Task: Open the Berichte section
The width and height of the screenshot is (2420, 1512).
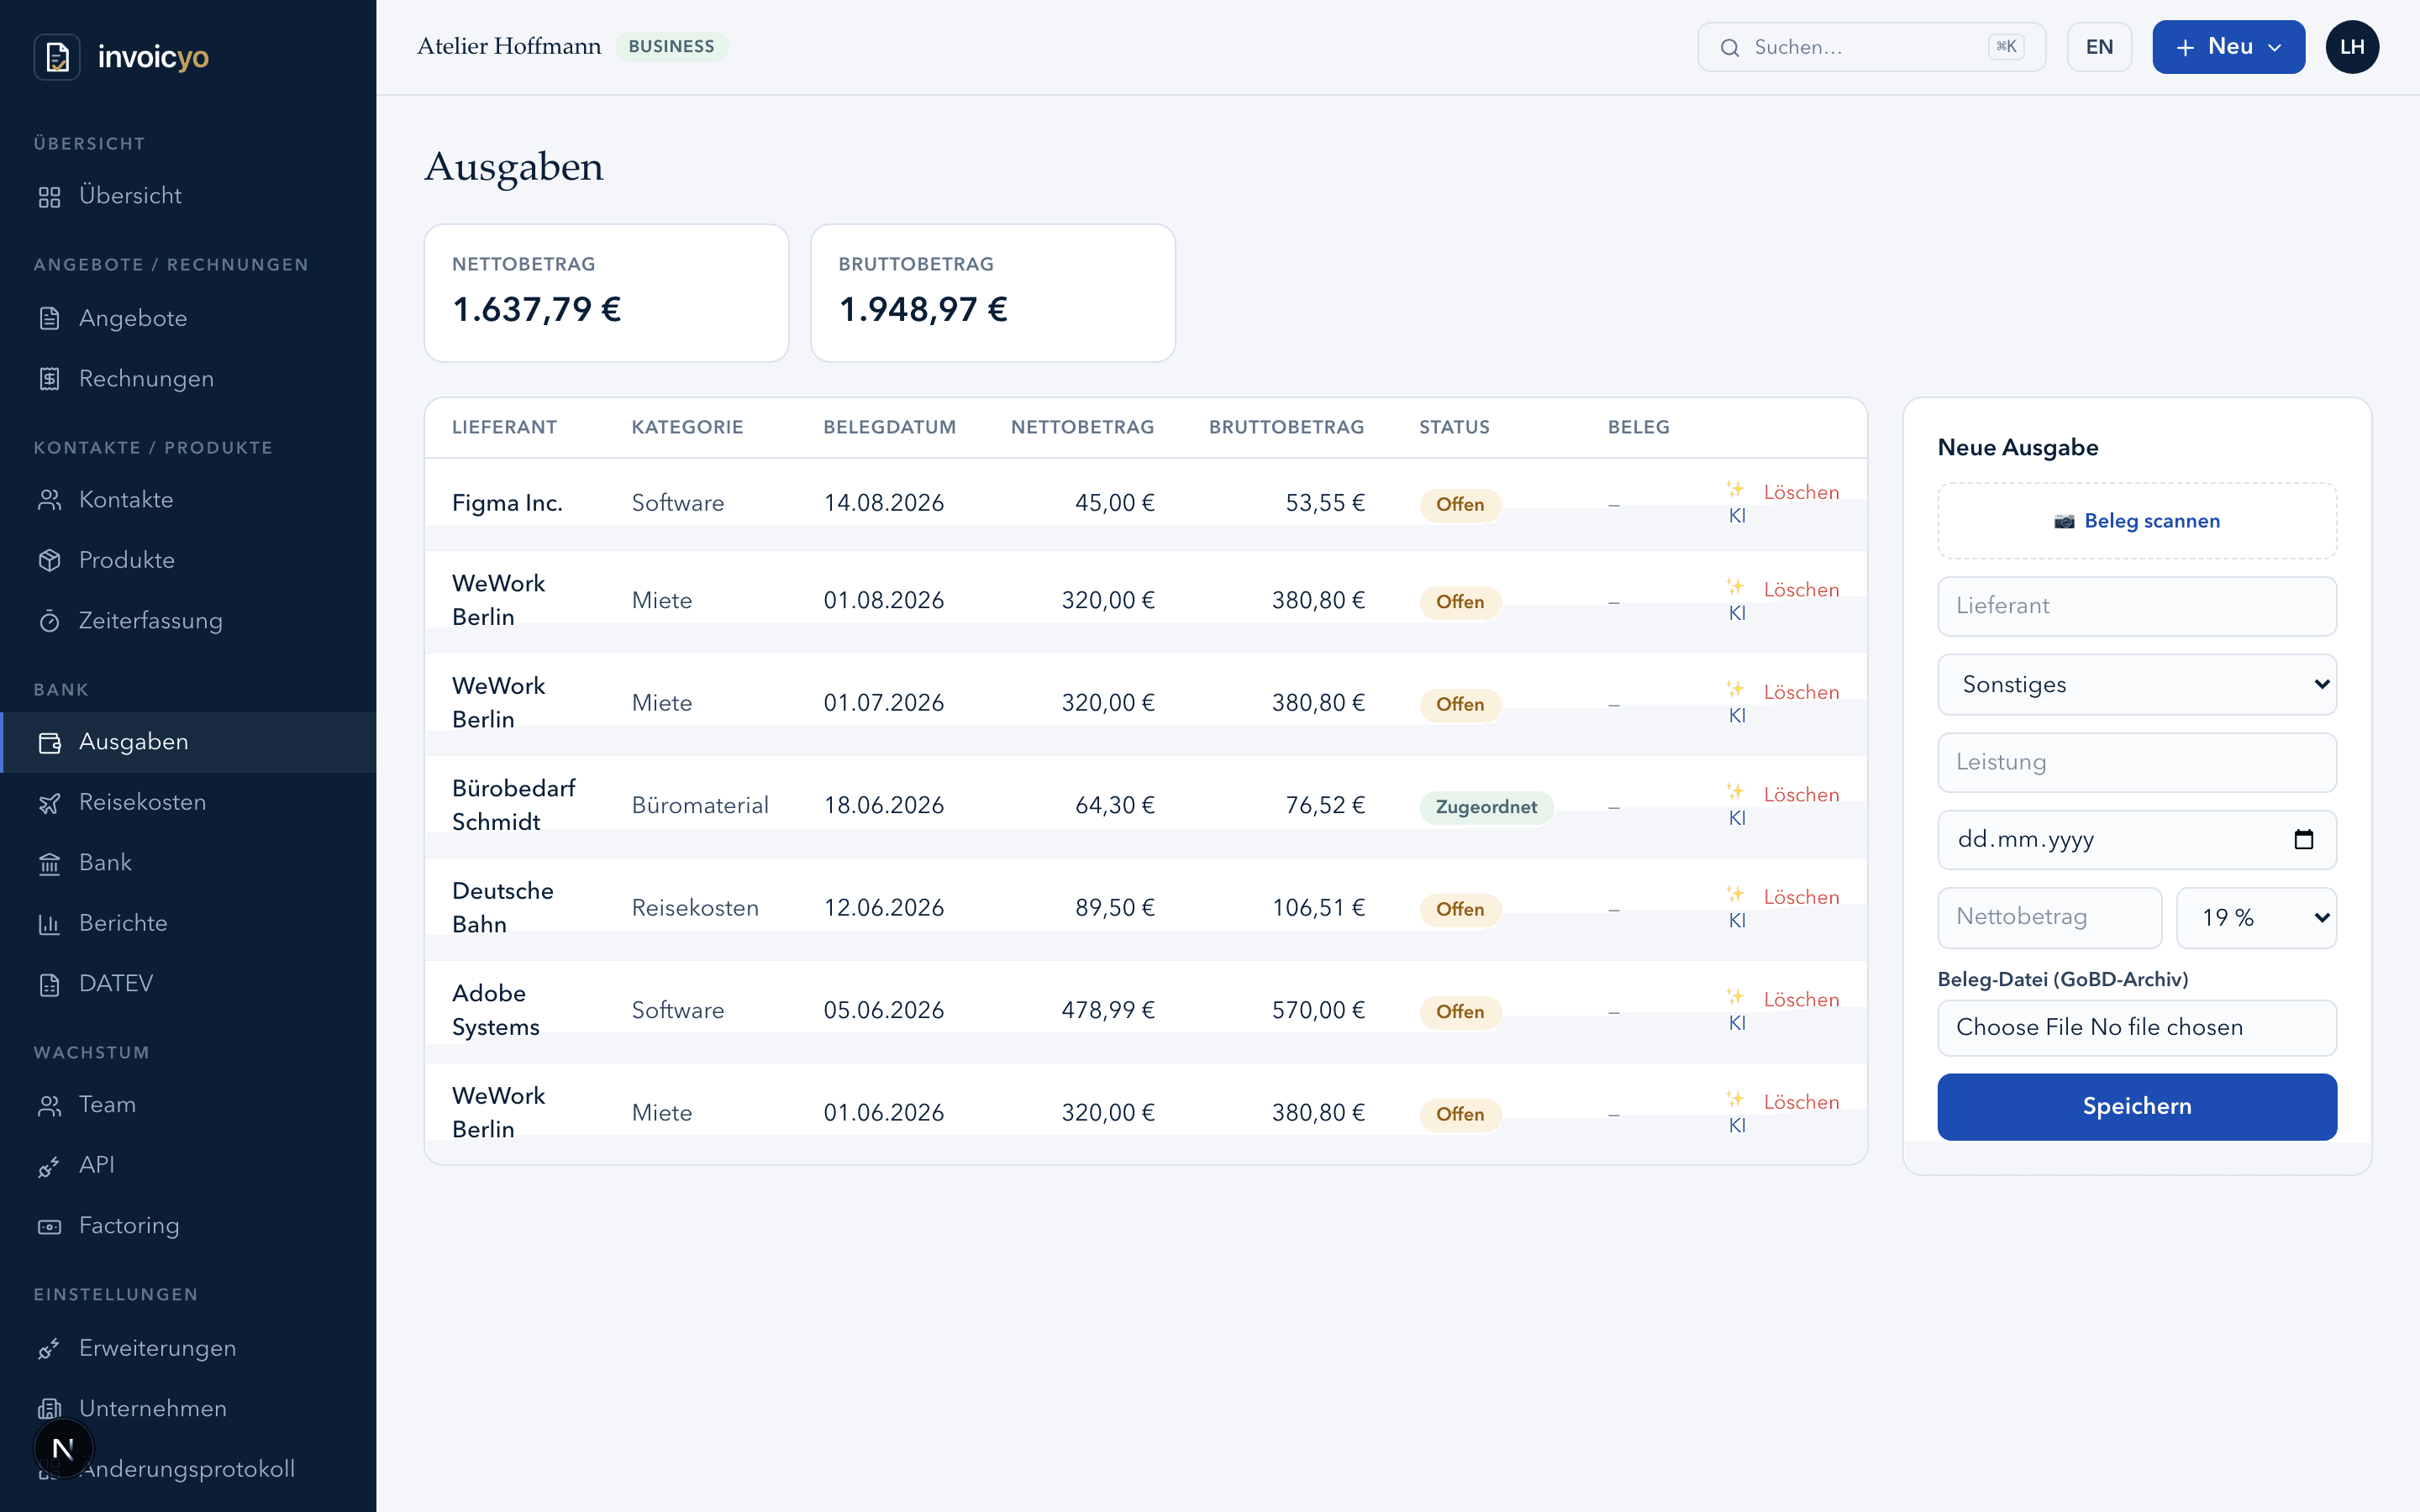Action: click(188, 924)
